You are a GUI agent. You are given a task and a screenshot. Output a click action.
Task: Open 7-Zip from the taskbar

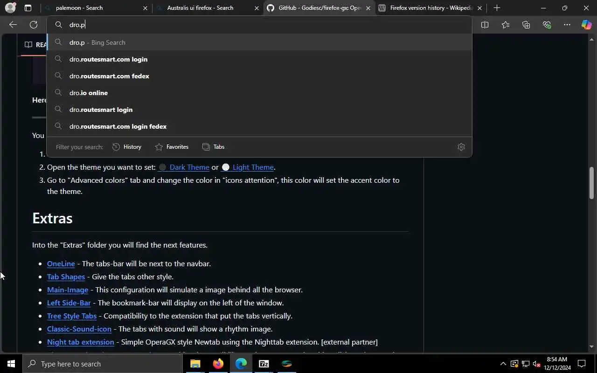pyautogui.click(x=264, y=364)
